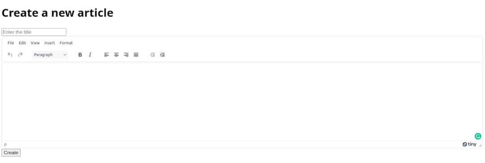The image size is (485, 163).
Task: Open the Edit menu
Action: 22,43
